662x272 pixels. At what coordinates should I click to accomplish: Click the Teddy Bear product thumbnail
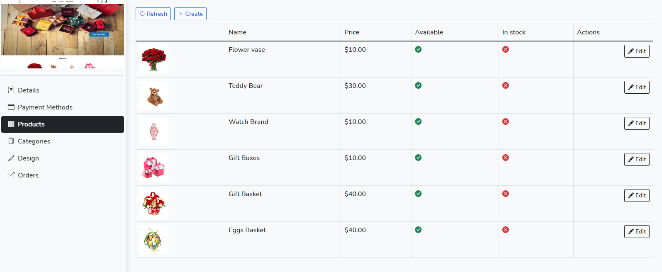tap(154, 95)
